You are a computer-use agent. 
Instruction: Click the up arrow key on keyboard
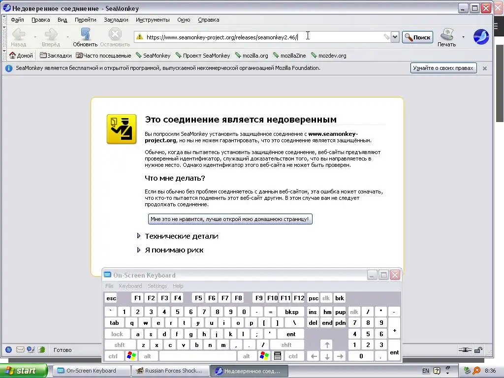tap(327, 345)
